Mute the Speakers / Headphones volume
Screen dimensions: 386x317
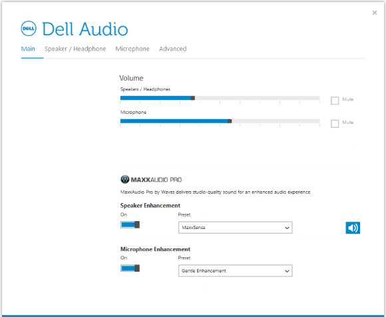335,101
